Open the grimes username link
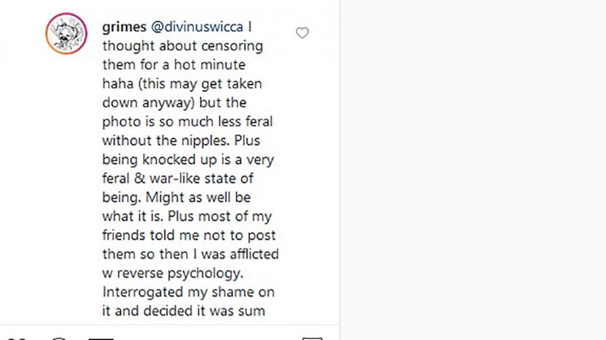 pyautogui.click(x=122, y=27)
